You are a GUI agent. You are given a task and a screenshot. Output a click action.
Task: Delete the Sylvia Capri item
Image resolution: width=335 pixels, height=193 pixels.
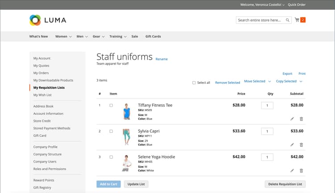(x=301, y=144)
